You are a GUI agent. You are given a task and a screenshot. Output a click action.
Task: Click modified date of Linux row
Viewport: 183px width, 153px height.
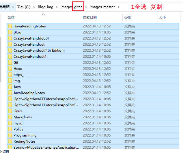tap(97, 111)
